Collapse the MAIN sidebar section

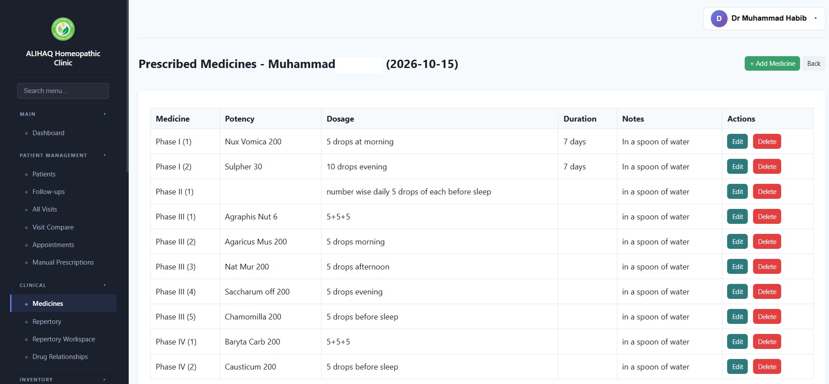63,114
